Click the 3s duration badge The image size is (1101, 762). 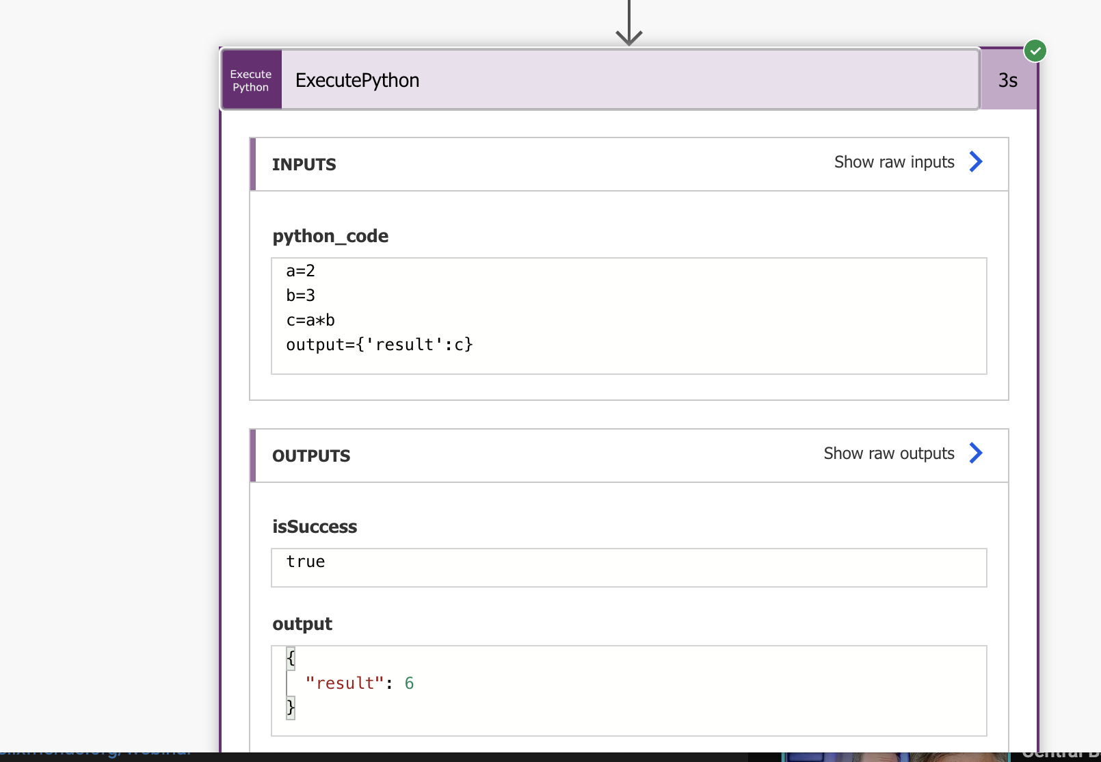coord(1007,81)
